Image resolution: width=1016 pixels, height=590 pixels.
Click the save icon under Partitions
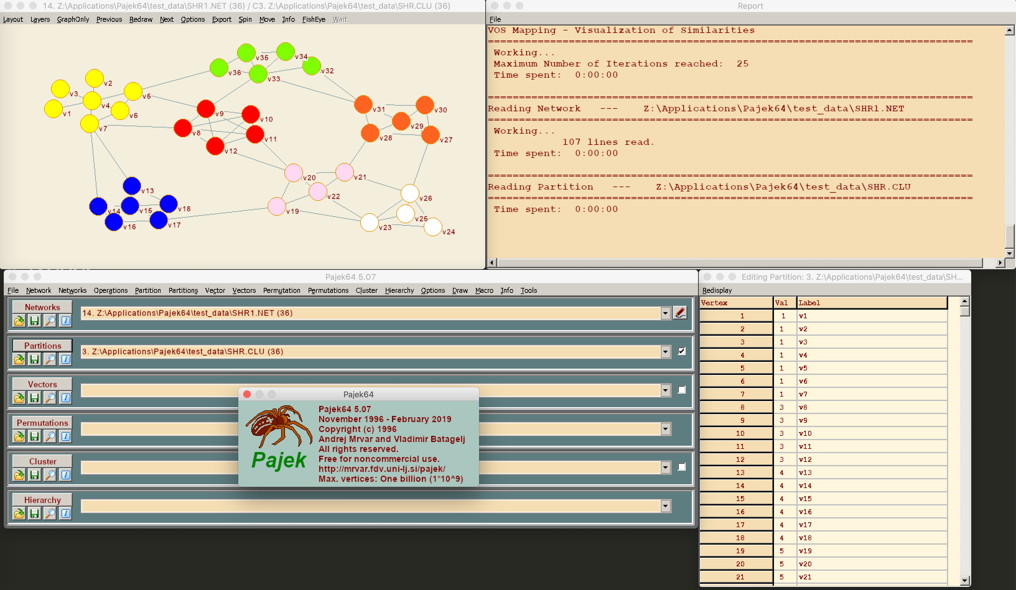click(35, 359)
